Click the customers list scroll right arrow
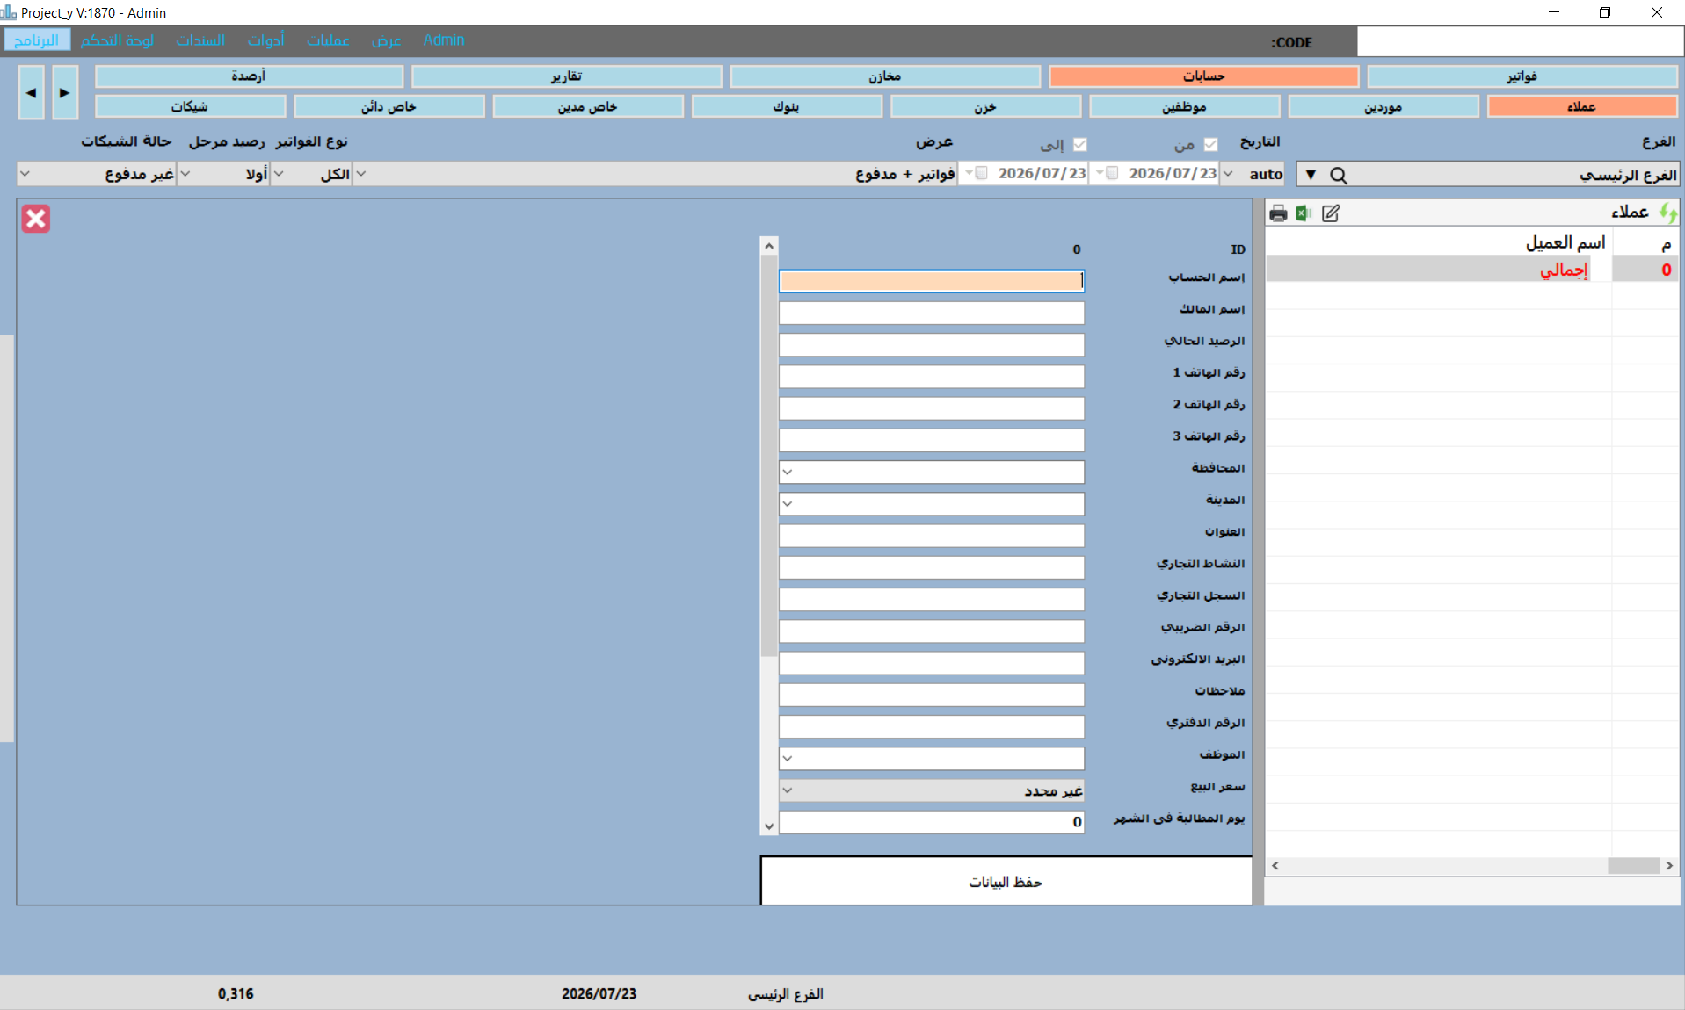This screenshot has width=1685, height=1010. click(1668, 866)
